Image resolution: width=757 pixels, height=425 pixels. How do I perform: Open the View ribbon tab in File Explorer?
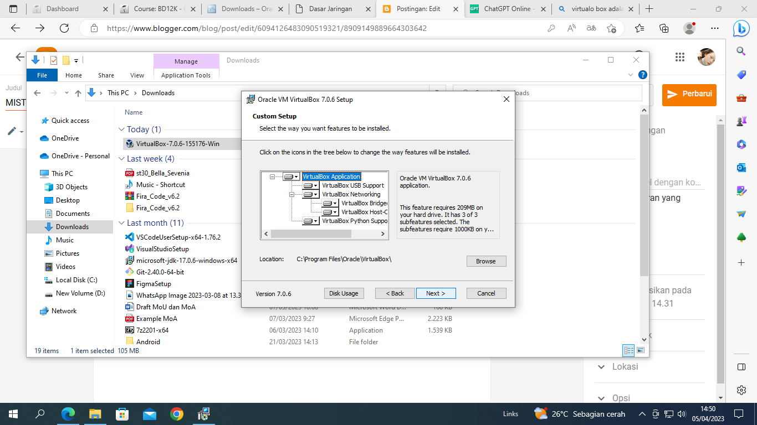point(137,75)
